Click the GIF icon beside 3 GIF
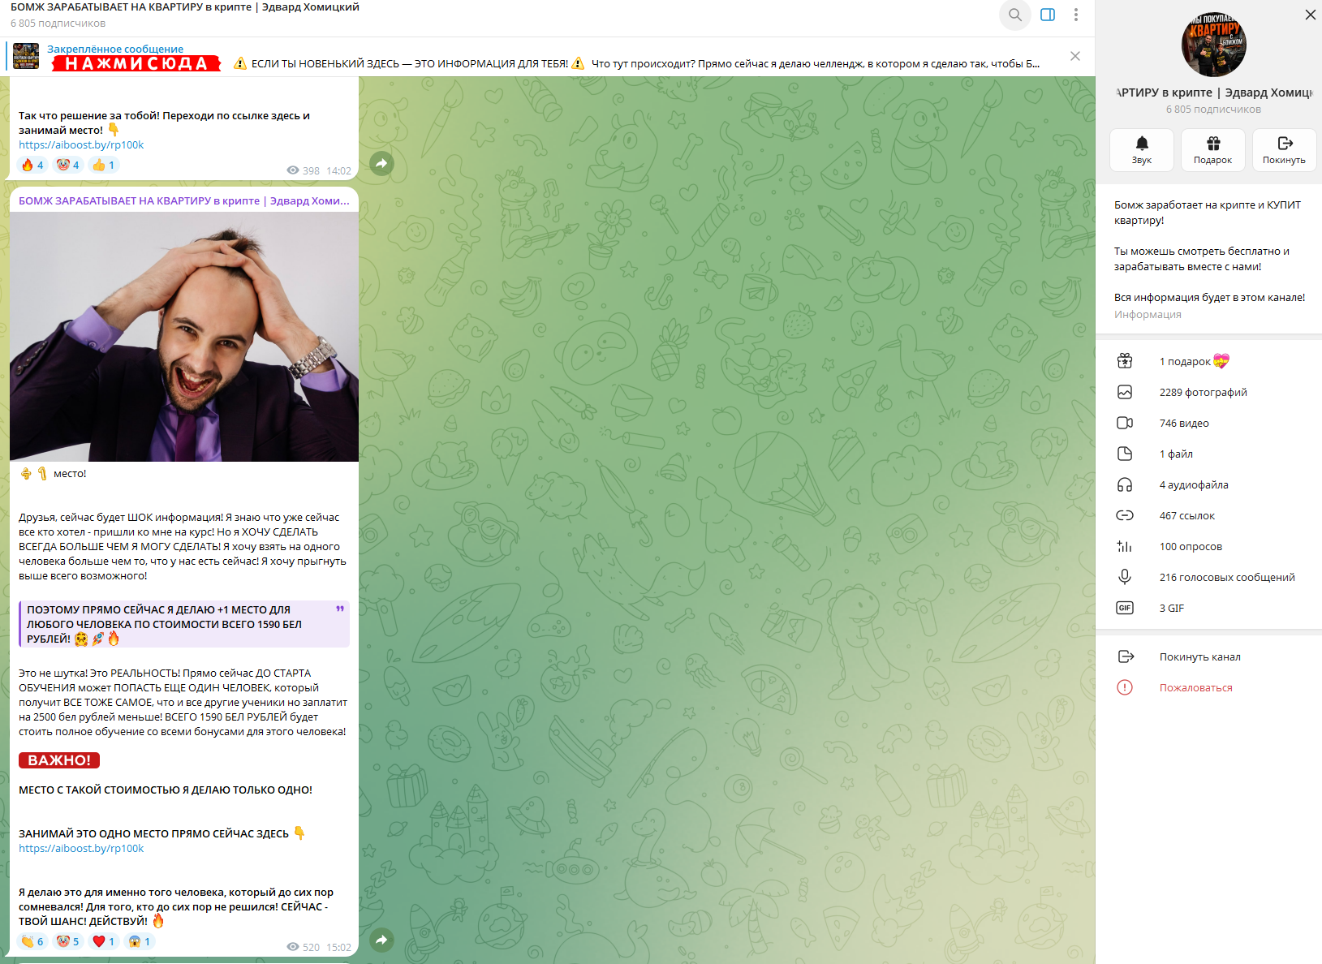The width and height of the screenshot is (1322, 964). click(x=1125, y=608)
